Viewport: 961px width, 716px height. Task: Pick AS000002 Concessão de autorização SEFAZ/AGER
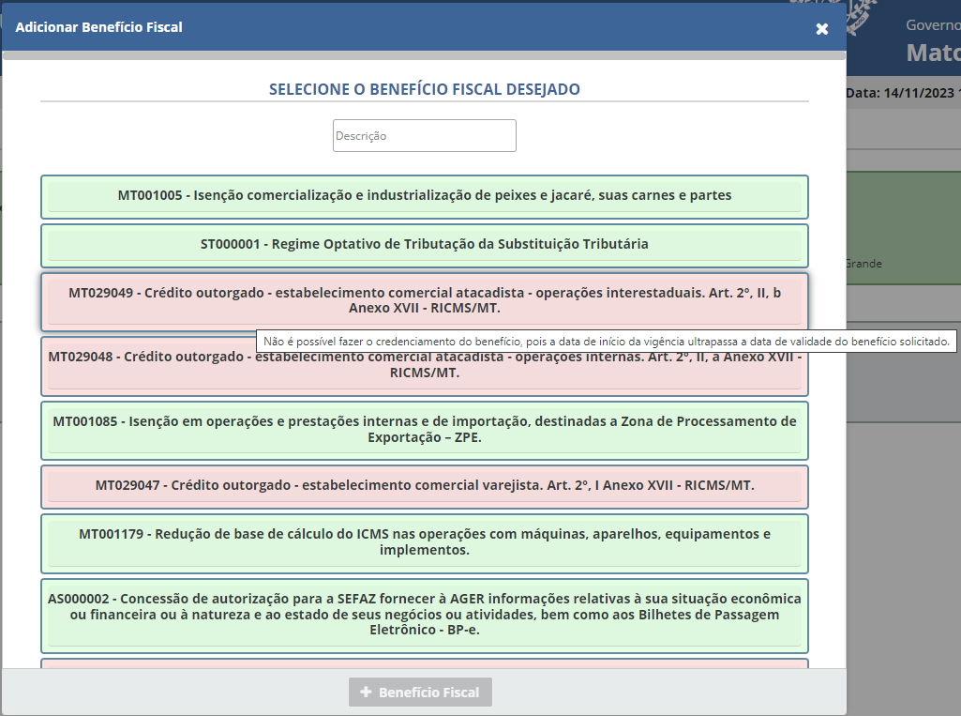pyautogui.click(x=424, y=616)
